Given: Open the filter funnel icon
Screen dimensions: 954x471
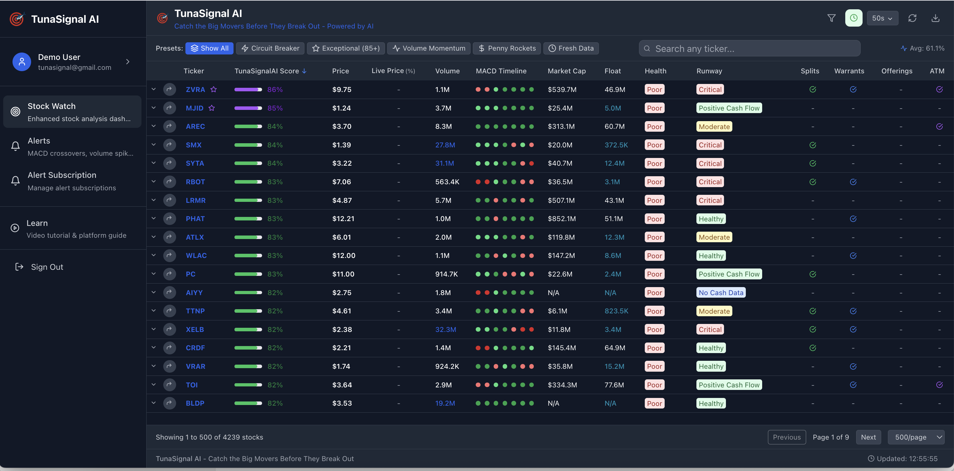Looking at the screenshot, I should click(831, 18).
